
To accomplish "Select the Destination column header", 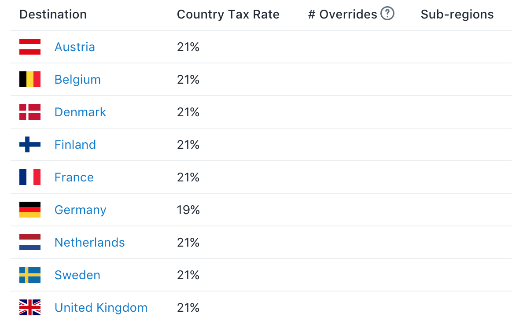I will pos(53,14).
